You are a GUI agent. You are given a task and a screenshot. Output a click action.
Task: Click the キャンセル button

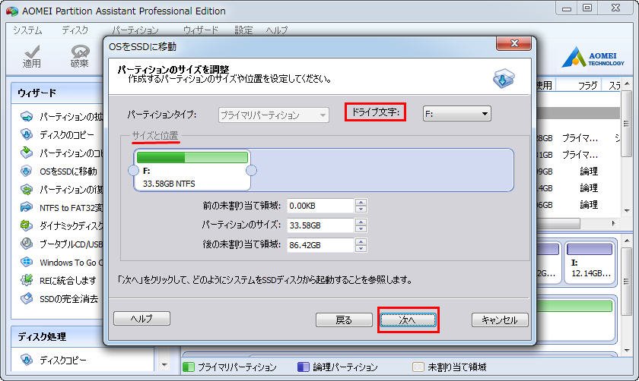pyautogui.click(x=500, y=320)
